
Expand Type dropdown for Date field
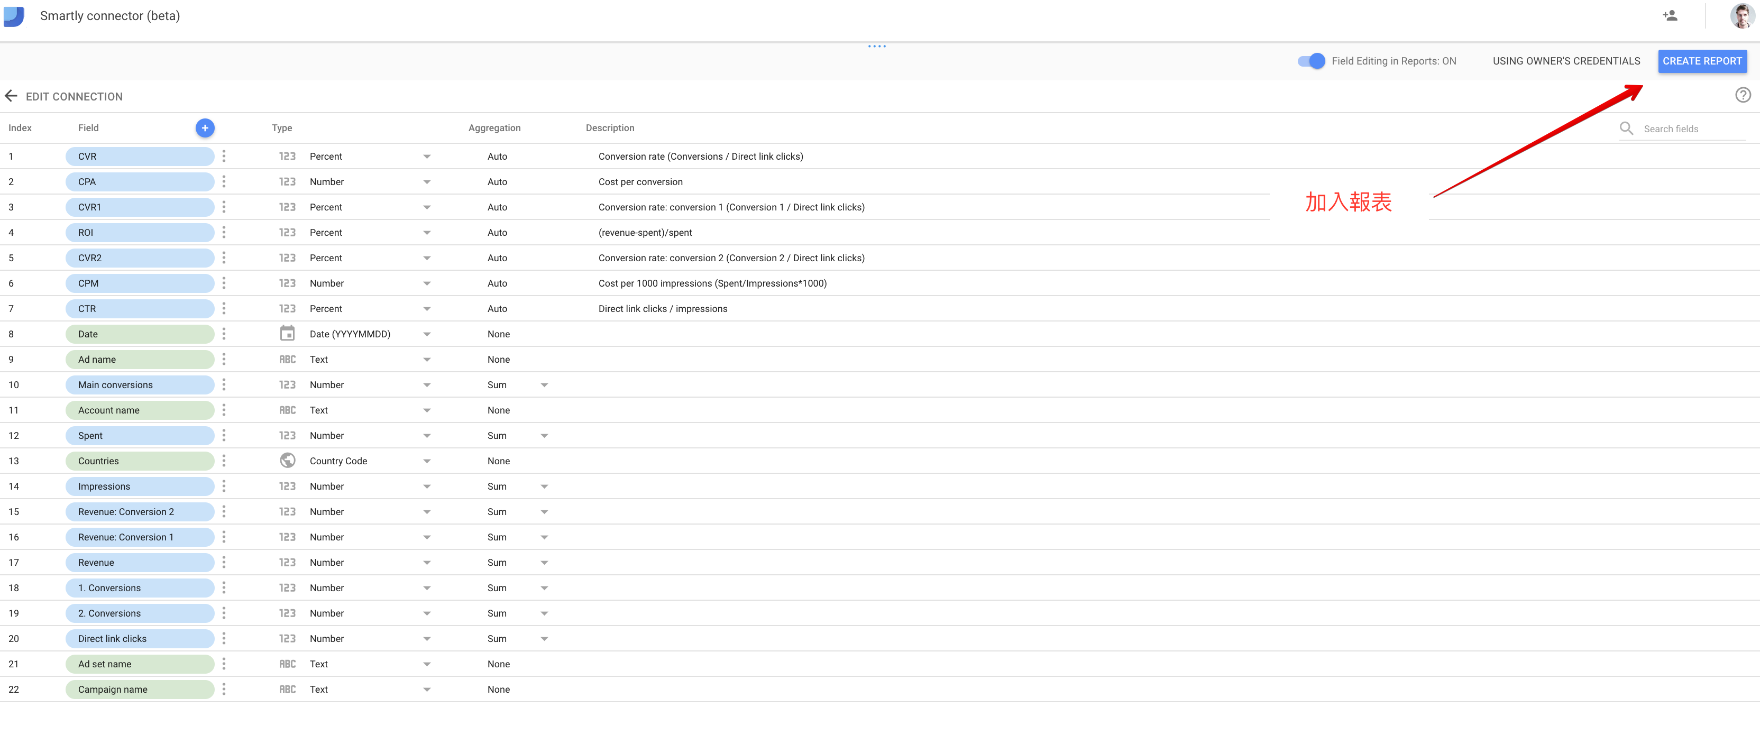click(x=427, y=334)
